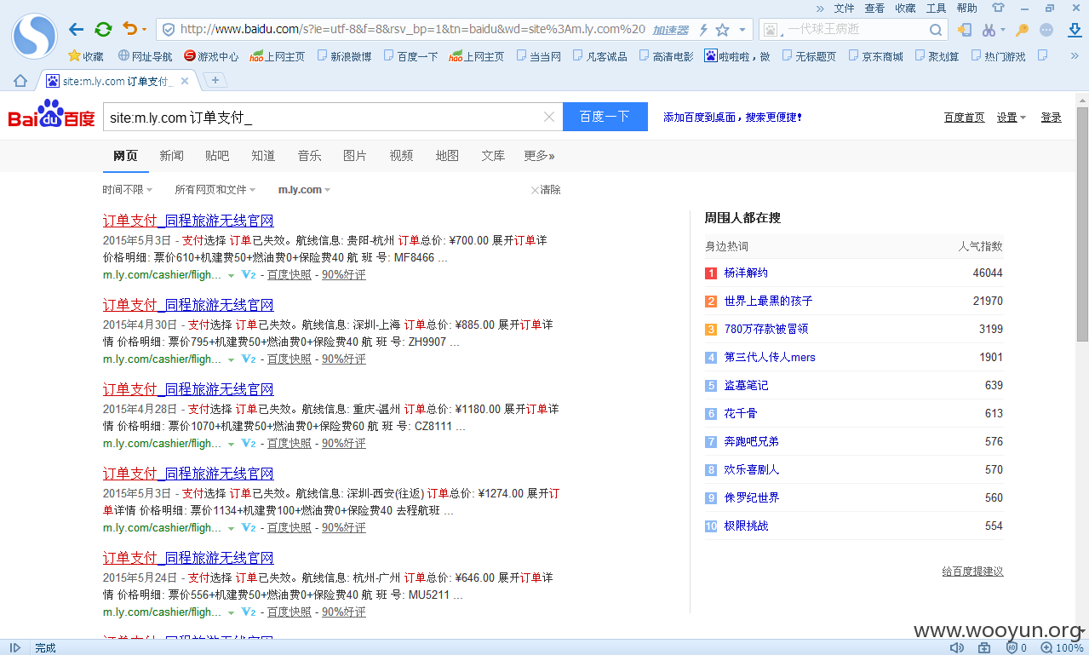Viewport: 1089px width, 655px height.
Task: Click the lightning speed-mode icon
Action: [x=703, y=30]
